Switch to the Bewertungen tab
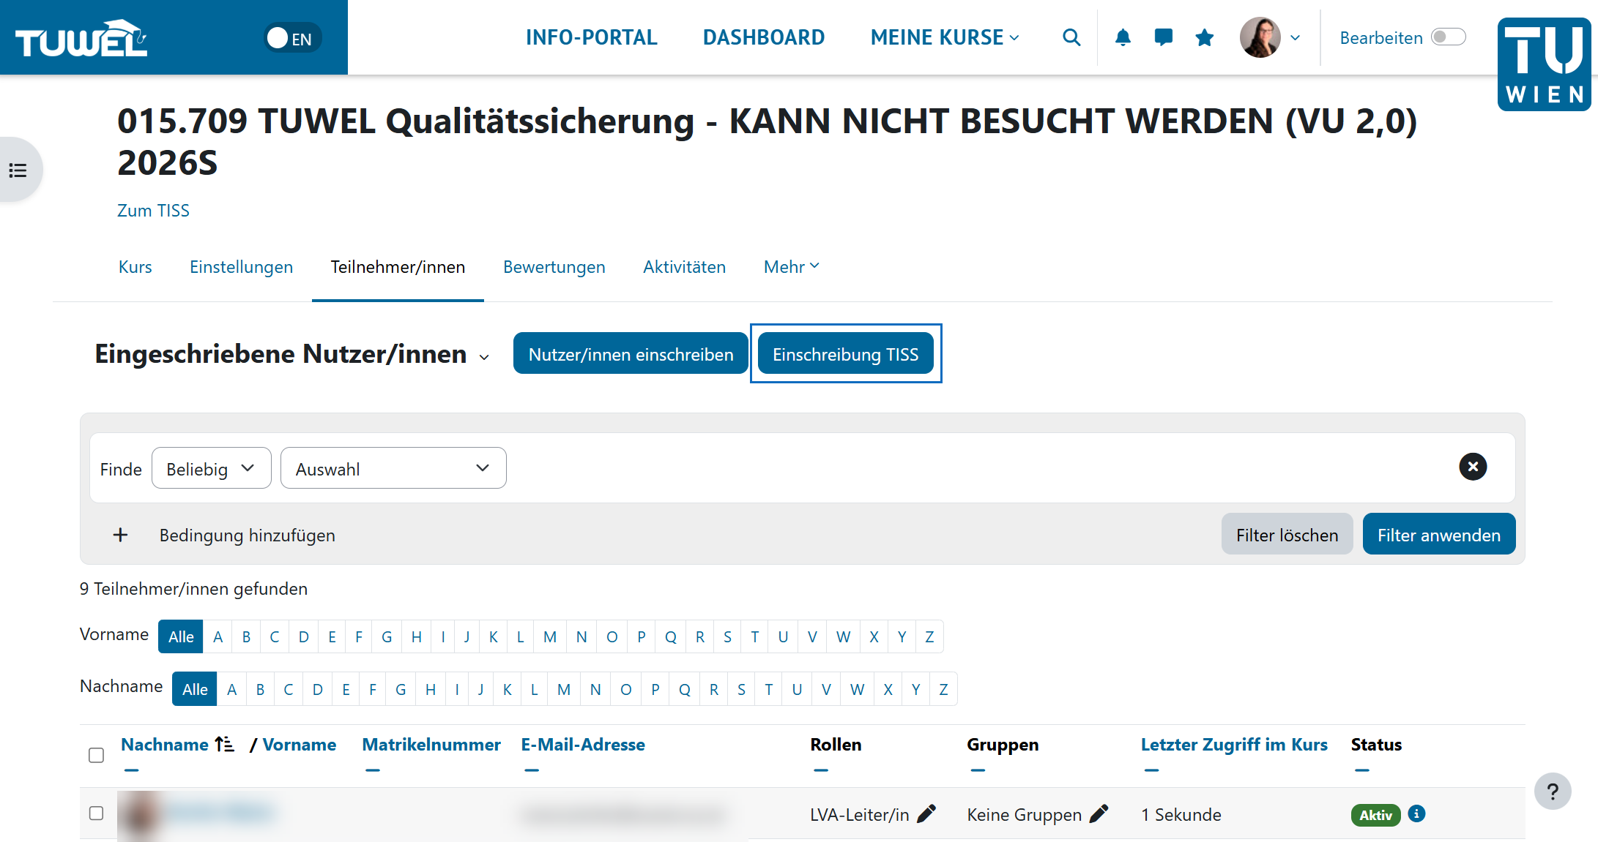1598x842 pixels. 554,266
